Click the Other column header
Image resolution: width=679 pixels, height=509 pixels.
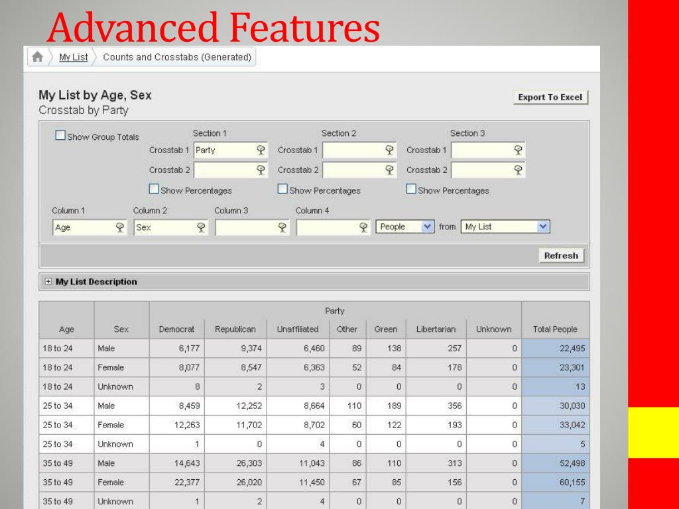[347, 329]
